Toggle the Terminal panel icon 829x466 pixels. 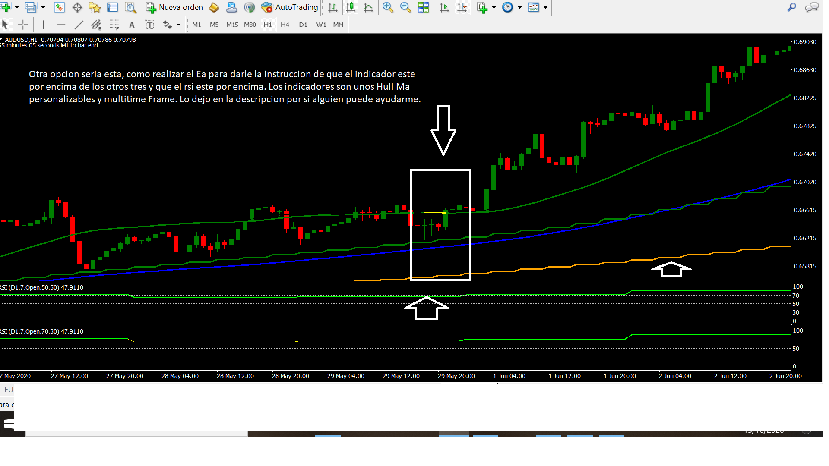coord(112,7)
